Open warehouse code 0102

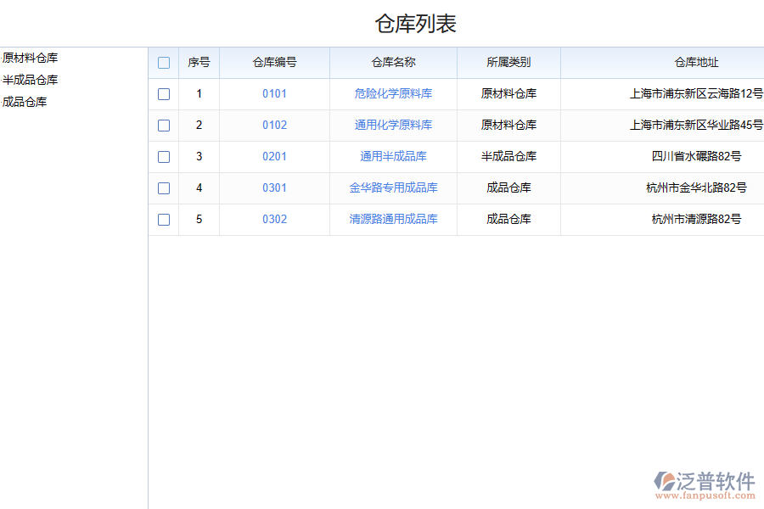275,126
